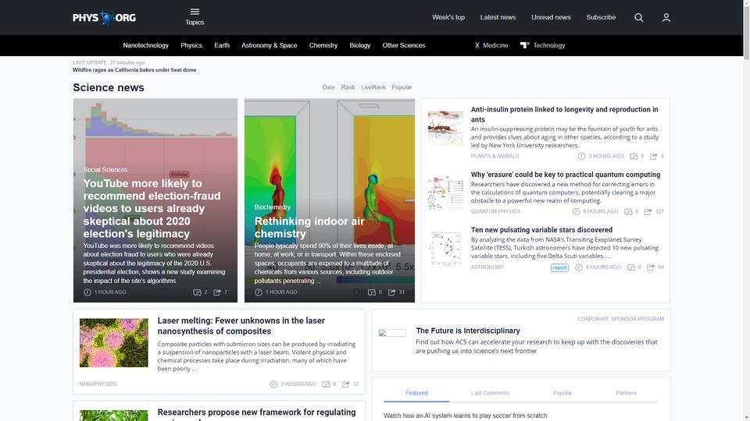750x421 pixels.
Task: Click comments icon on YouTube election article
Action: click(197, 292)
